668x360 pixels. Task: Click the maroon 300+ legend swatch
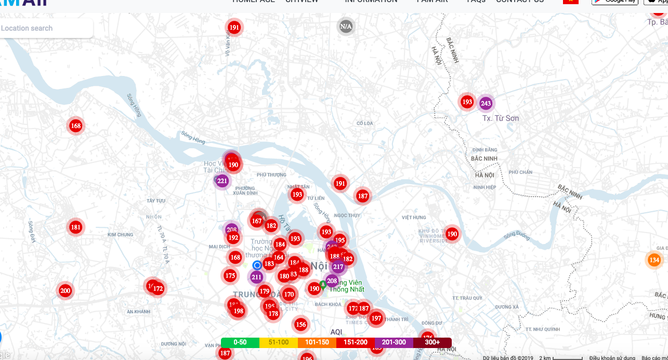[x=433, y=342]
